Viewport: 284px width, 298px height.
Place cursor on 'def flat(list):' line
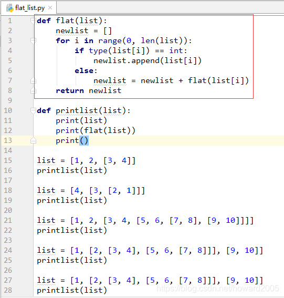click(x=72, y=20)
